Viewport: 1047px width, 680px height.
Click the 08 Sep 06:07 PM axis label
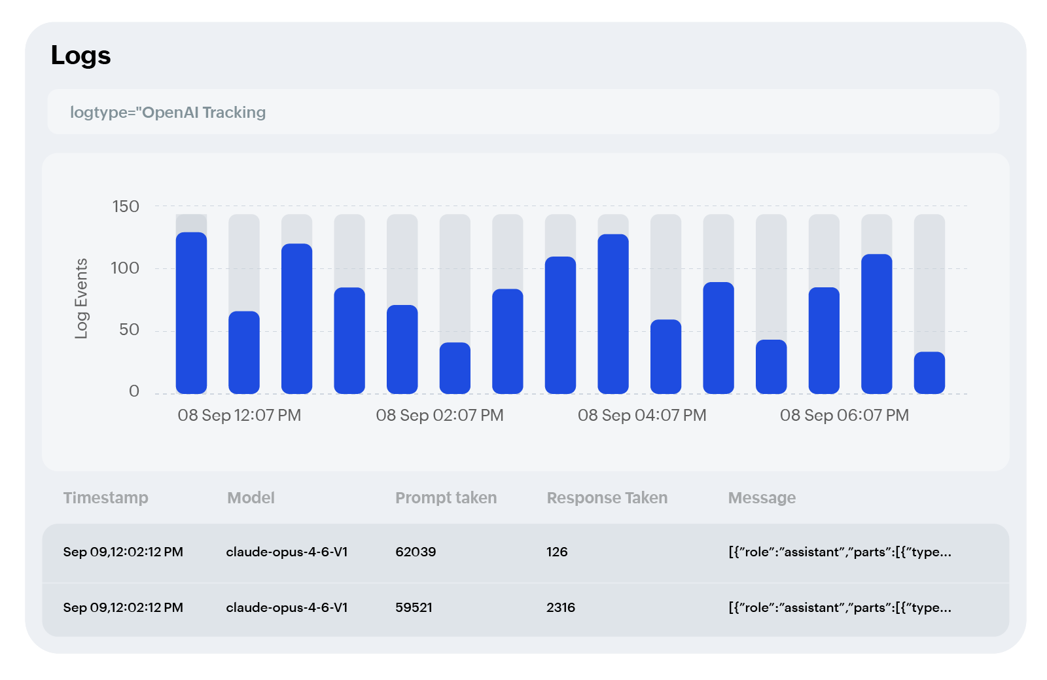[844, 416]
